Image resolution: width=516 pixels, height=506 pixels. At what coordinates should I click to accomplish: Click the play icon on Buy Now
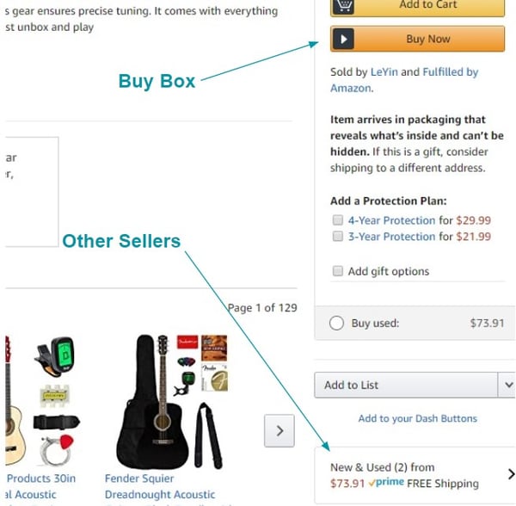(x=344, y=39)
